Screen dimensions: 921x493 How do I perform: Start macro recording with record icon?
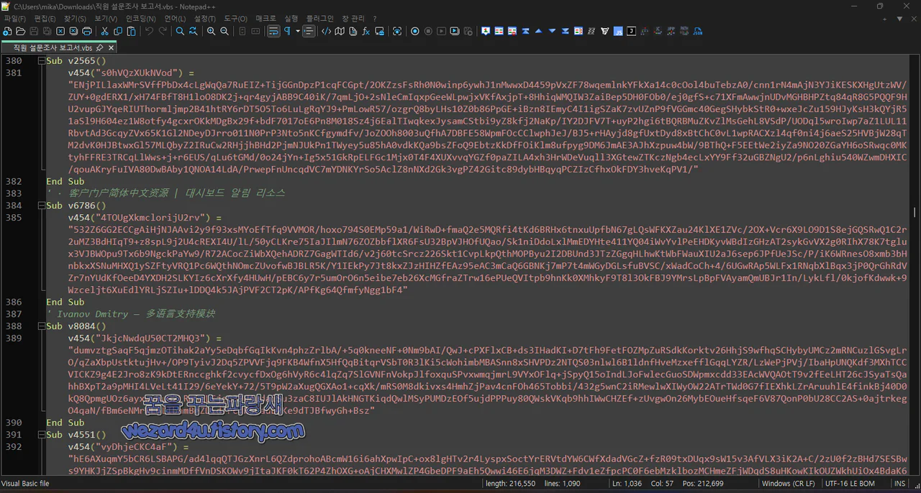(x=415, y=32)
